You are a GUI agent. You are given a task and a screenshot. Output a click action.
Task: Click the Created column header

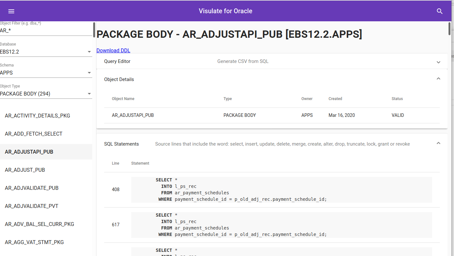tap(335, 99)
